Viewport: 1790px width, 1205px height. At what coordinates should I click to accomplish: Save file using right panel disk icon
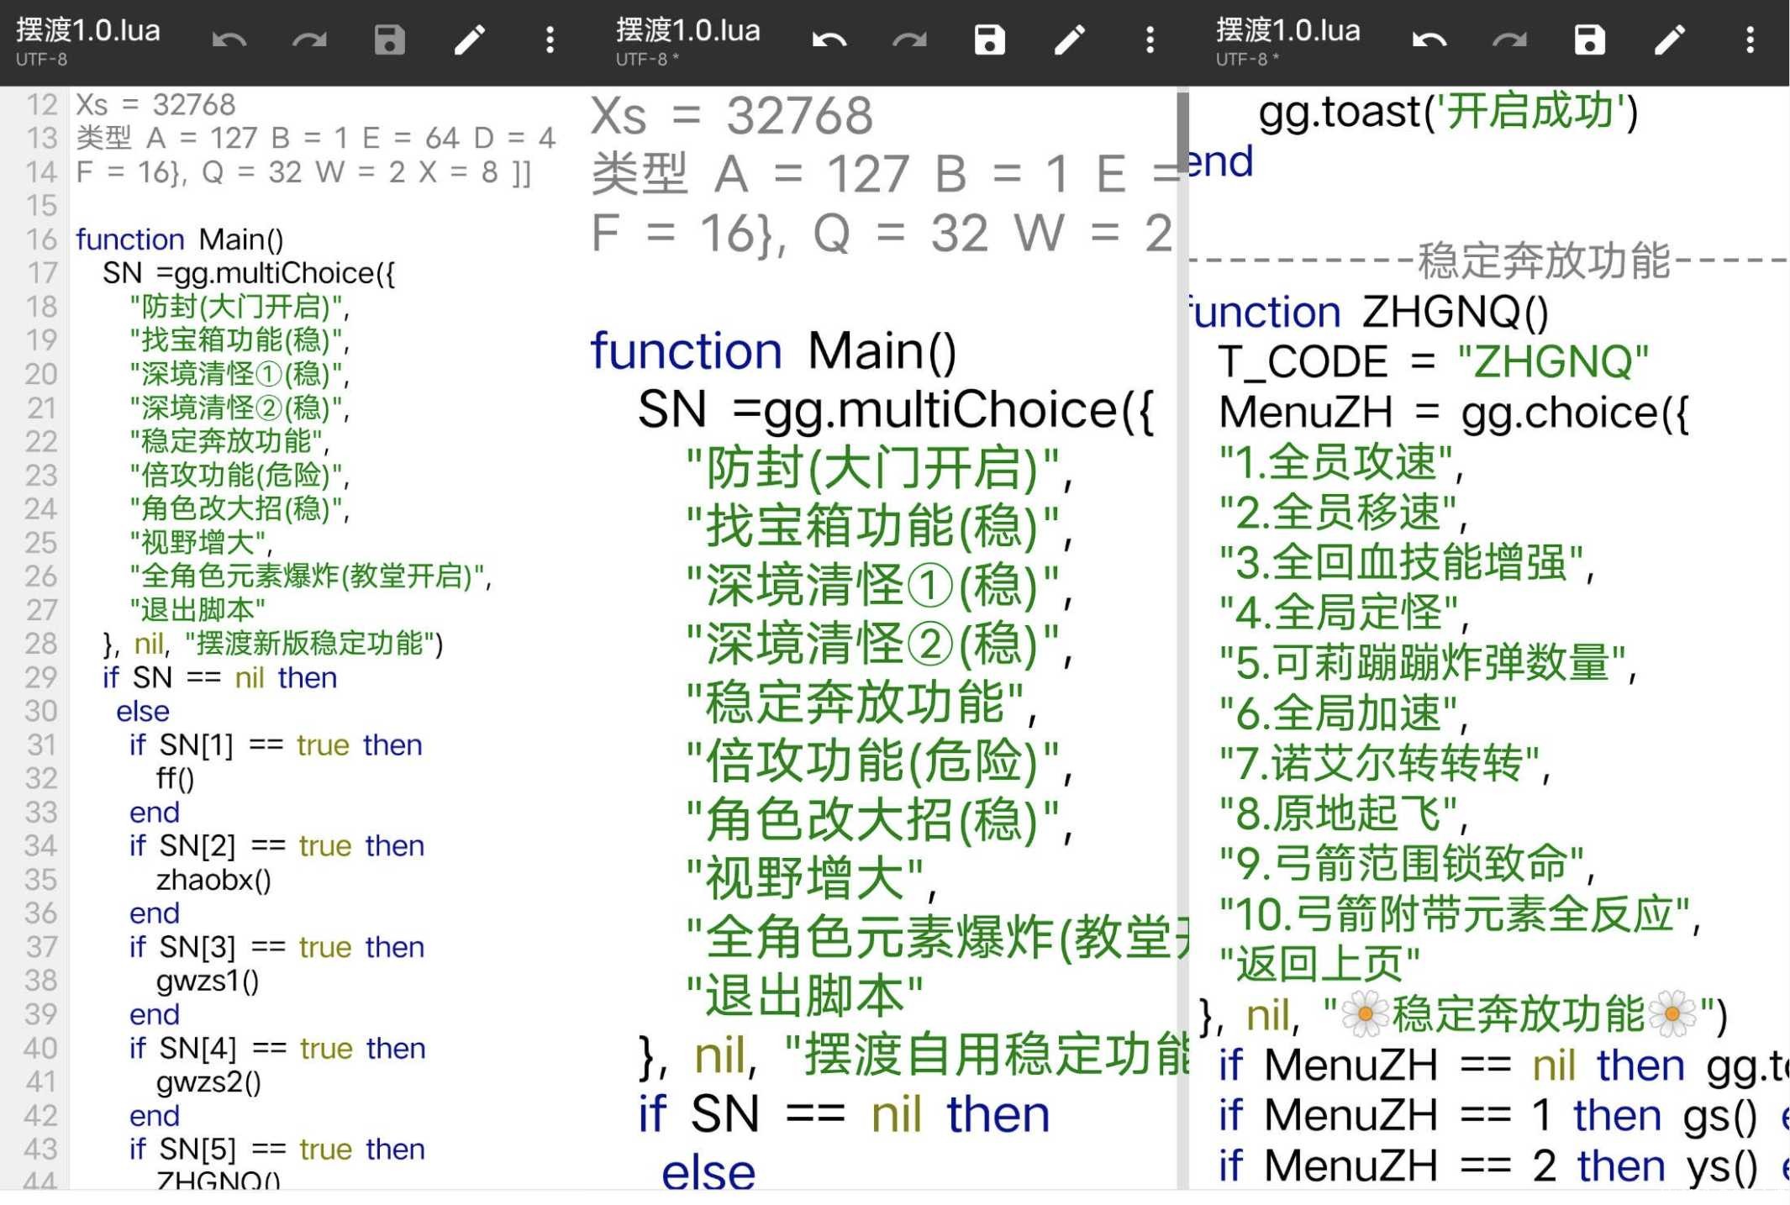[1589, 39]
